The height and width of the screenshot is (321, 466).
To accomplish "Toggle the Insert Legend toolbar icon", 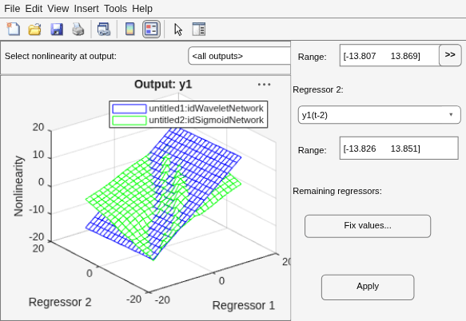I will (x=151, y=29).
